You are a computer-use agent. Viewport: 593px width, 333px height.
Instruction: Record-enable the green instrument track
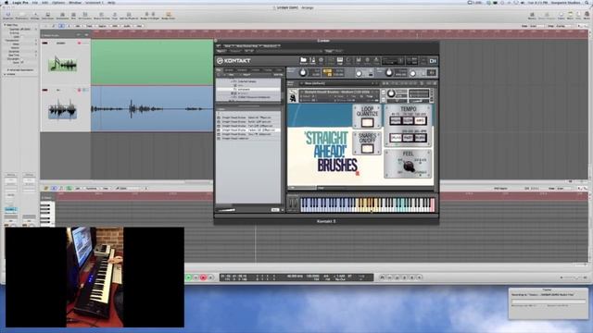(79, 43)
